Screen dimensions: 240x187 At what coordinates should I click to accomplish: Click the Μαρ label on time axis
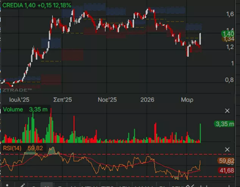[x=187, y=100]
